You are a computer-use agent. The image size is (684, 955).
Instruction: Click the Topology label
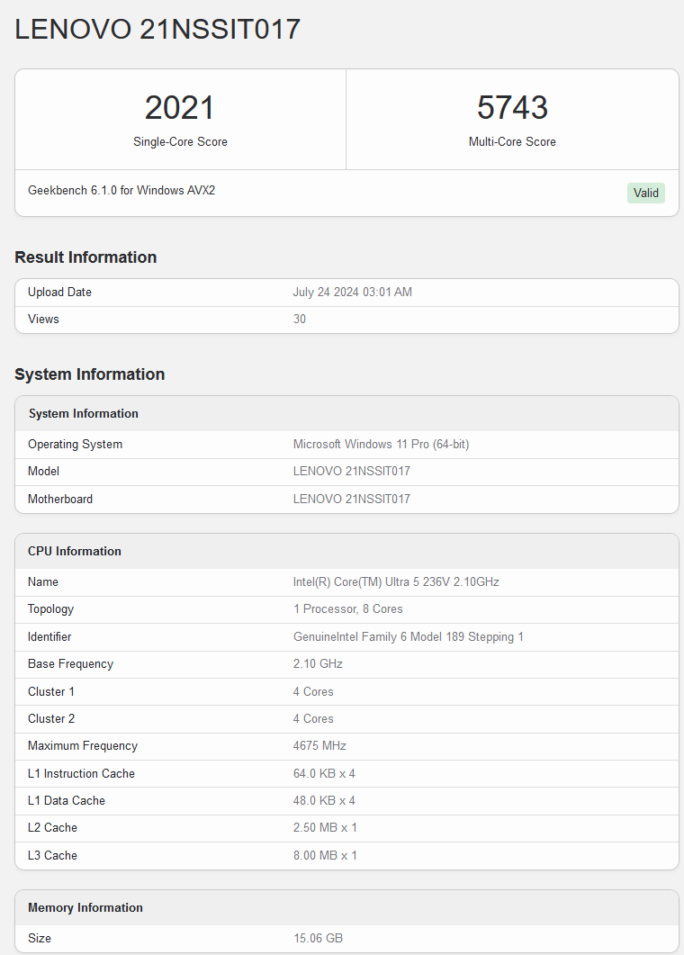click(x=50, y=609)
